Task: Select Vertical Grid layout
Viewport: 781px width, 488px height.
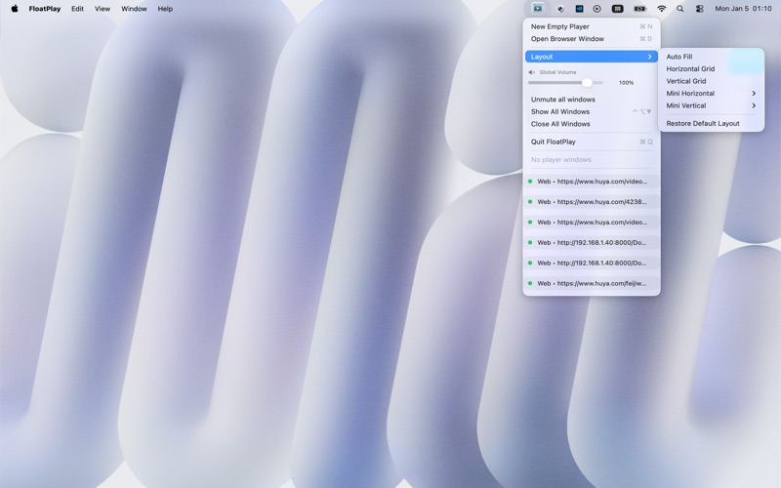Action: (711, 81)
